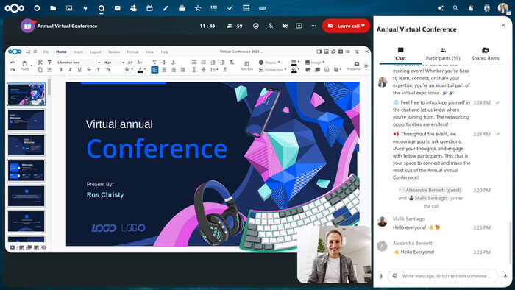Viewport: 515px width, 290px height.
Task: Click the voice message microphone icon
Action: (505, 276)
